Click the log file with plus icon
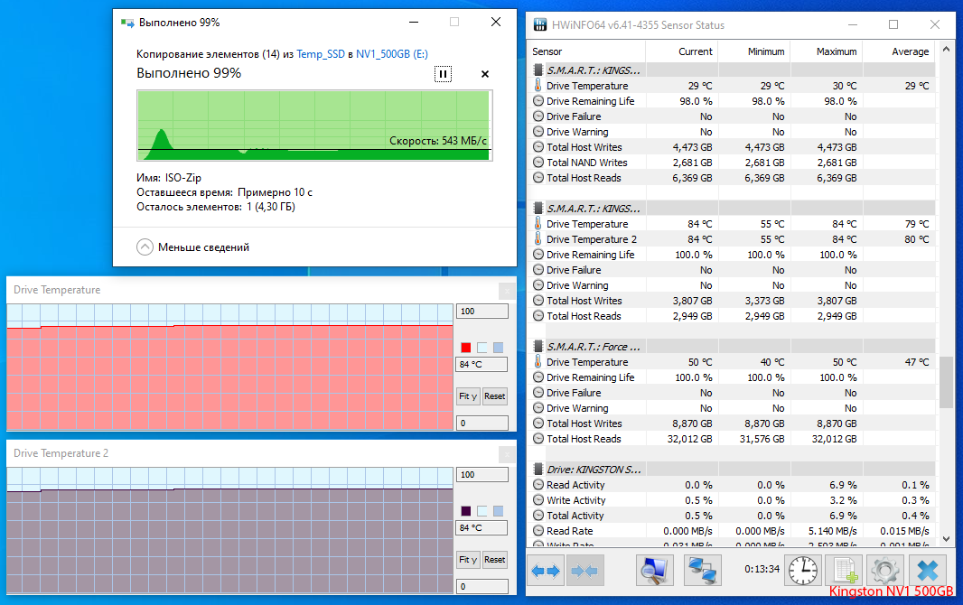963x605 pixels. (x=844, y=572)
